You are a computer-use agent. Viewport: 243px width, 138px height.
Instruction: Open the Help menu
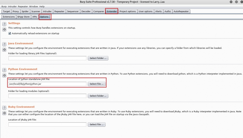42,6
